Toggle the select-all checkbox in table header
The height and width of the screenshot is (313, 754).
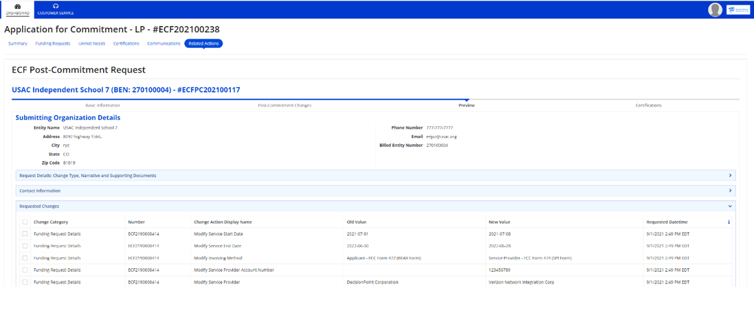(25, 222)
